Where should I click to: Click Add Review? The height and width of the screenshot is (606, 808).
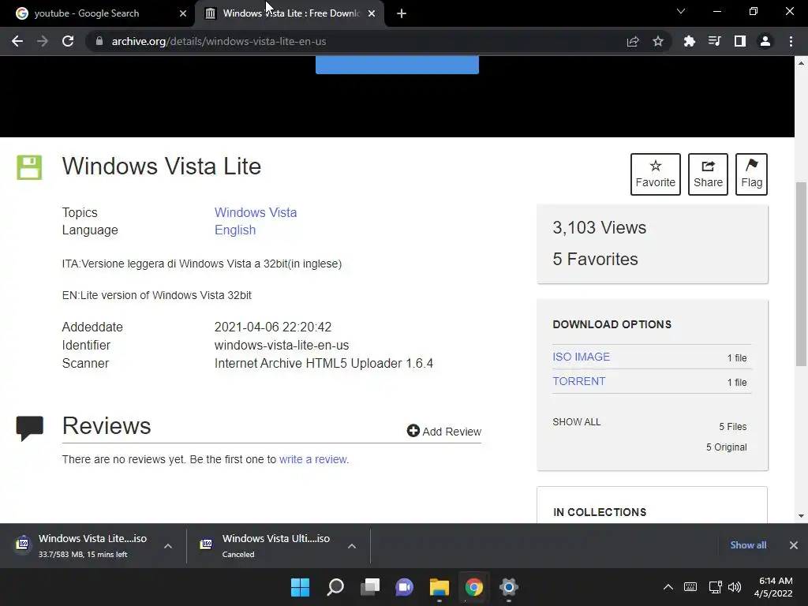click(443, 432)
